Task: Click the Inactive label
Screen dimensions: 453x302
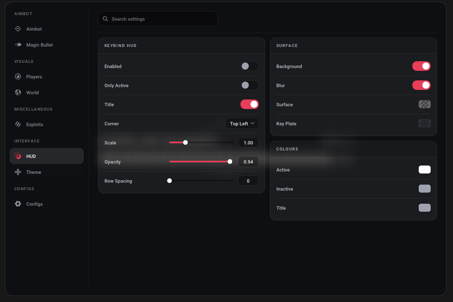Action: pos(285,189)
